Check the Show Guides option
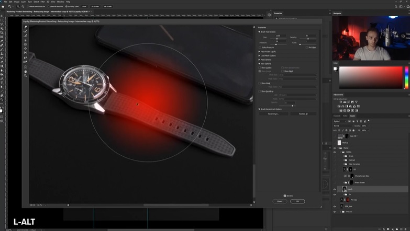 click(x=260, y=67)
